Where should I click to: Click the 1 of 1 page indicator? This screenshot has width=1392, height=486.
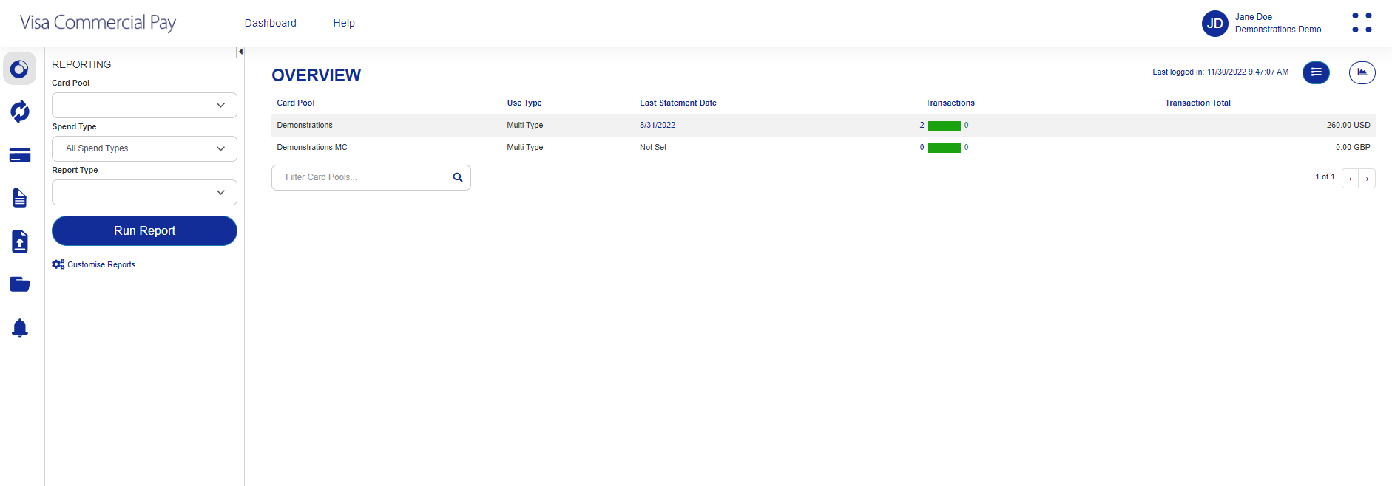pos(1325,177)
